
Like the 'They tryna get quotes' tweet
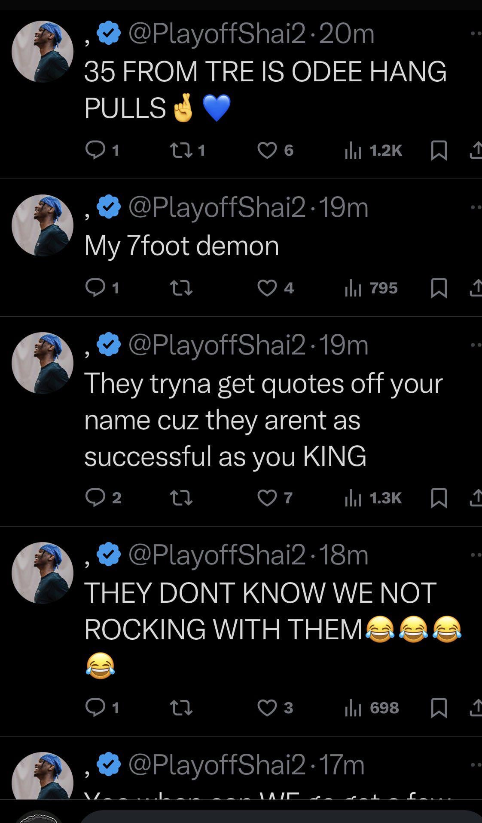267,498
